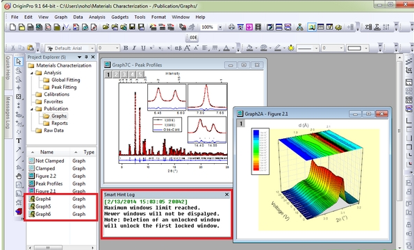
Task: Close the Smart Hint Log panel
Action: (x=227, y=194)
